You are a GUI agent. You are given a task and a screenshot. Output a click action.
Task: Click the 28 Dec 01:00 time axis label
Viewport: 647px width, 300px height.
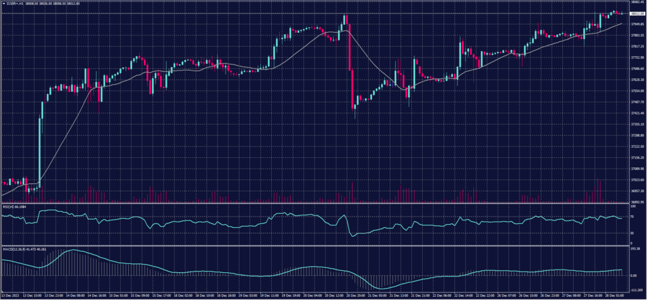click(x=613, y=295)
